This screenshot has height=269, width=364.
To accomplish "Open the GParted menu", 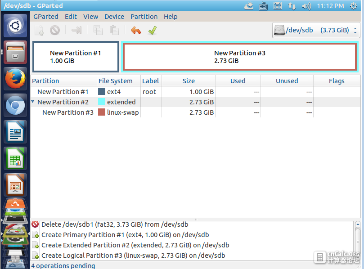I will click(46, 17).
